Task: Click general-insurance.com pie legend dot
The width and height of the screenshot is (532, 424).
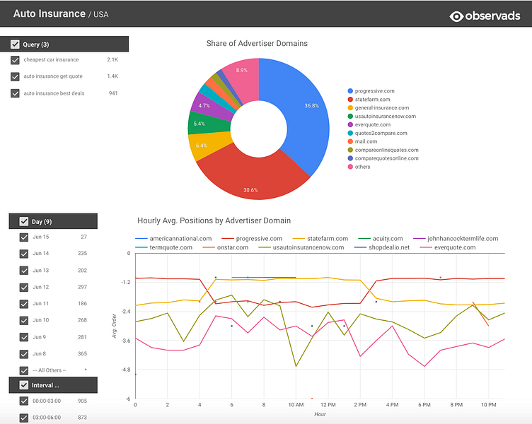Action: (x=350, y=108)
